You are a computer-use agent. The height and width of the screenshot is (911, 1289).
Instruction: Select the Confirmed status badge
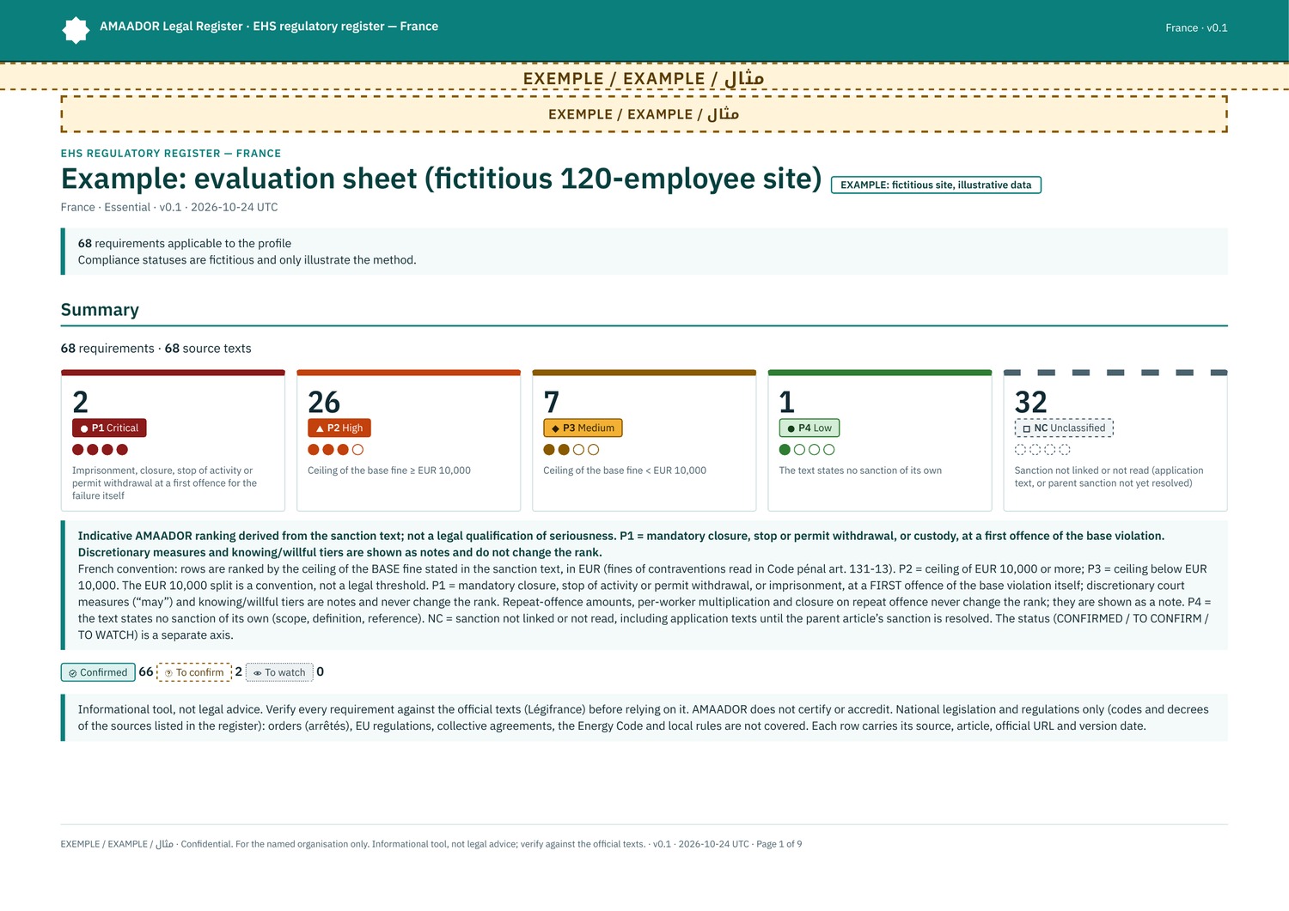click(x=98, y=672)
